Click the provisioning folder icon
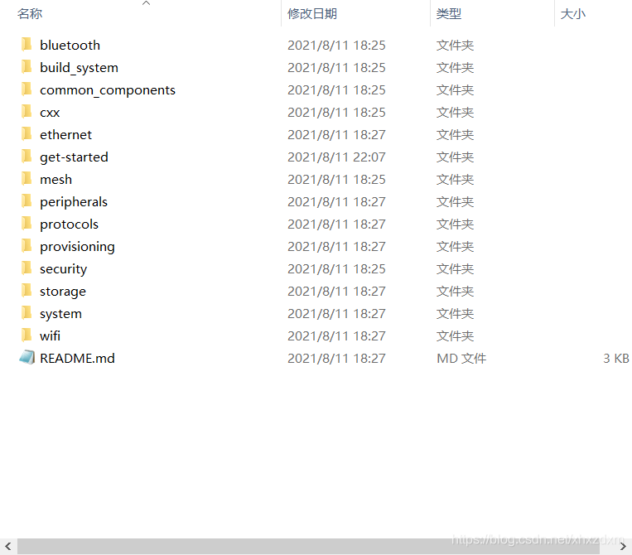Screen dimensions: 632x555 27,246
